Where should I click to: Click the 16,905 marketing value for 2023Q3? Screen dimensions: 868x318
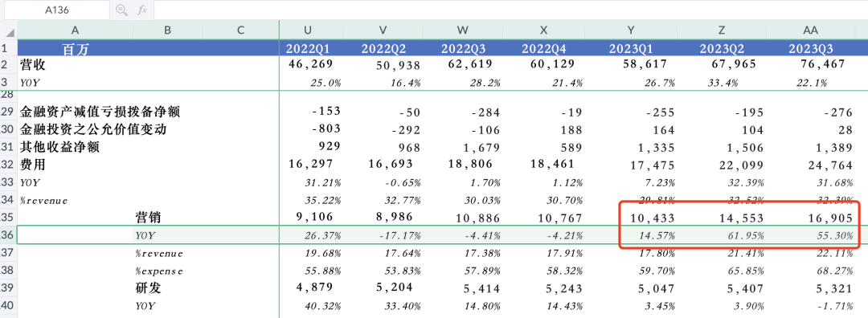point(810,218)
